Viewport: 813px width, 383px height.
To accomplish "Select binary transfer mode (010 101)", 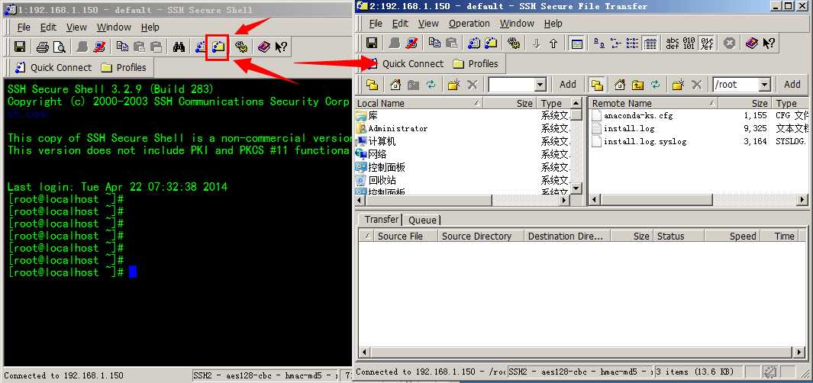I will tap(689, 43).
